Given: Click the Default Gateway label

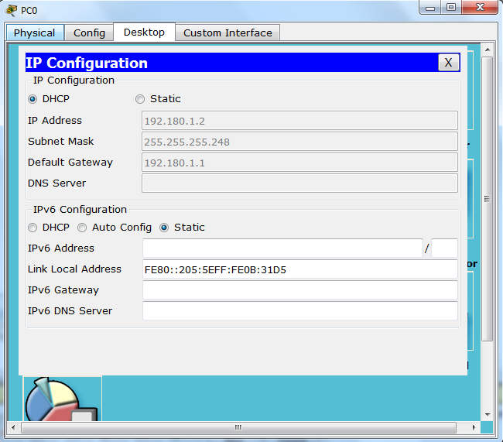Looking at the screenshot, I should 70,163.
